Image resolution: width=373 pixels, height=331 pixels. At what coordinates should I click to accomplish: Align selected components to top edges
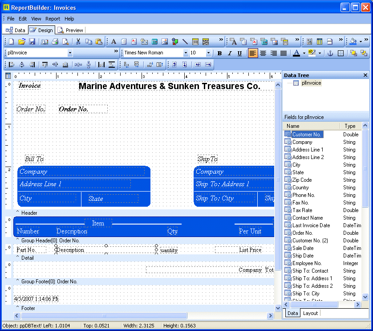tap(45, 65)
